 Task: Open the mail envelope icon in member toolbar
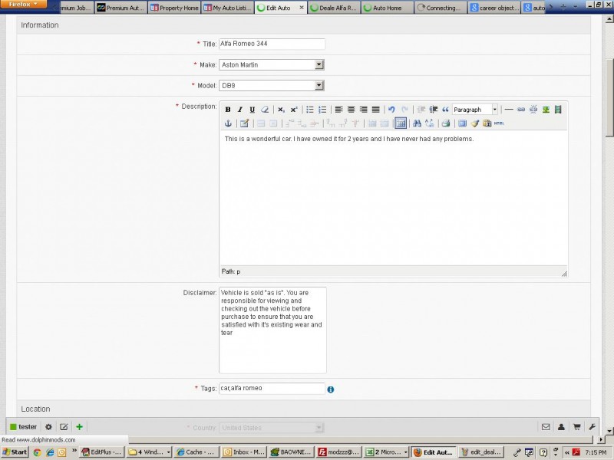click(x=546, y=427)
